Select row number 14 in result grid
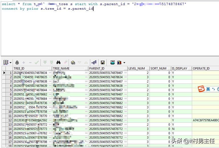This screenshot has height=148, width=219. tap(9, 129)
